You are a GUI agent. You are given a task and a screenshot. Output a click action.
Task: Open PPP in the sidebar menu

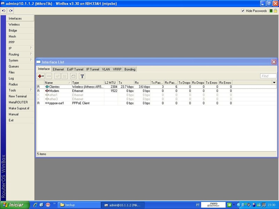pos(20,42)
